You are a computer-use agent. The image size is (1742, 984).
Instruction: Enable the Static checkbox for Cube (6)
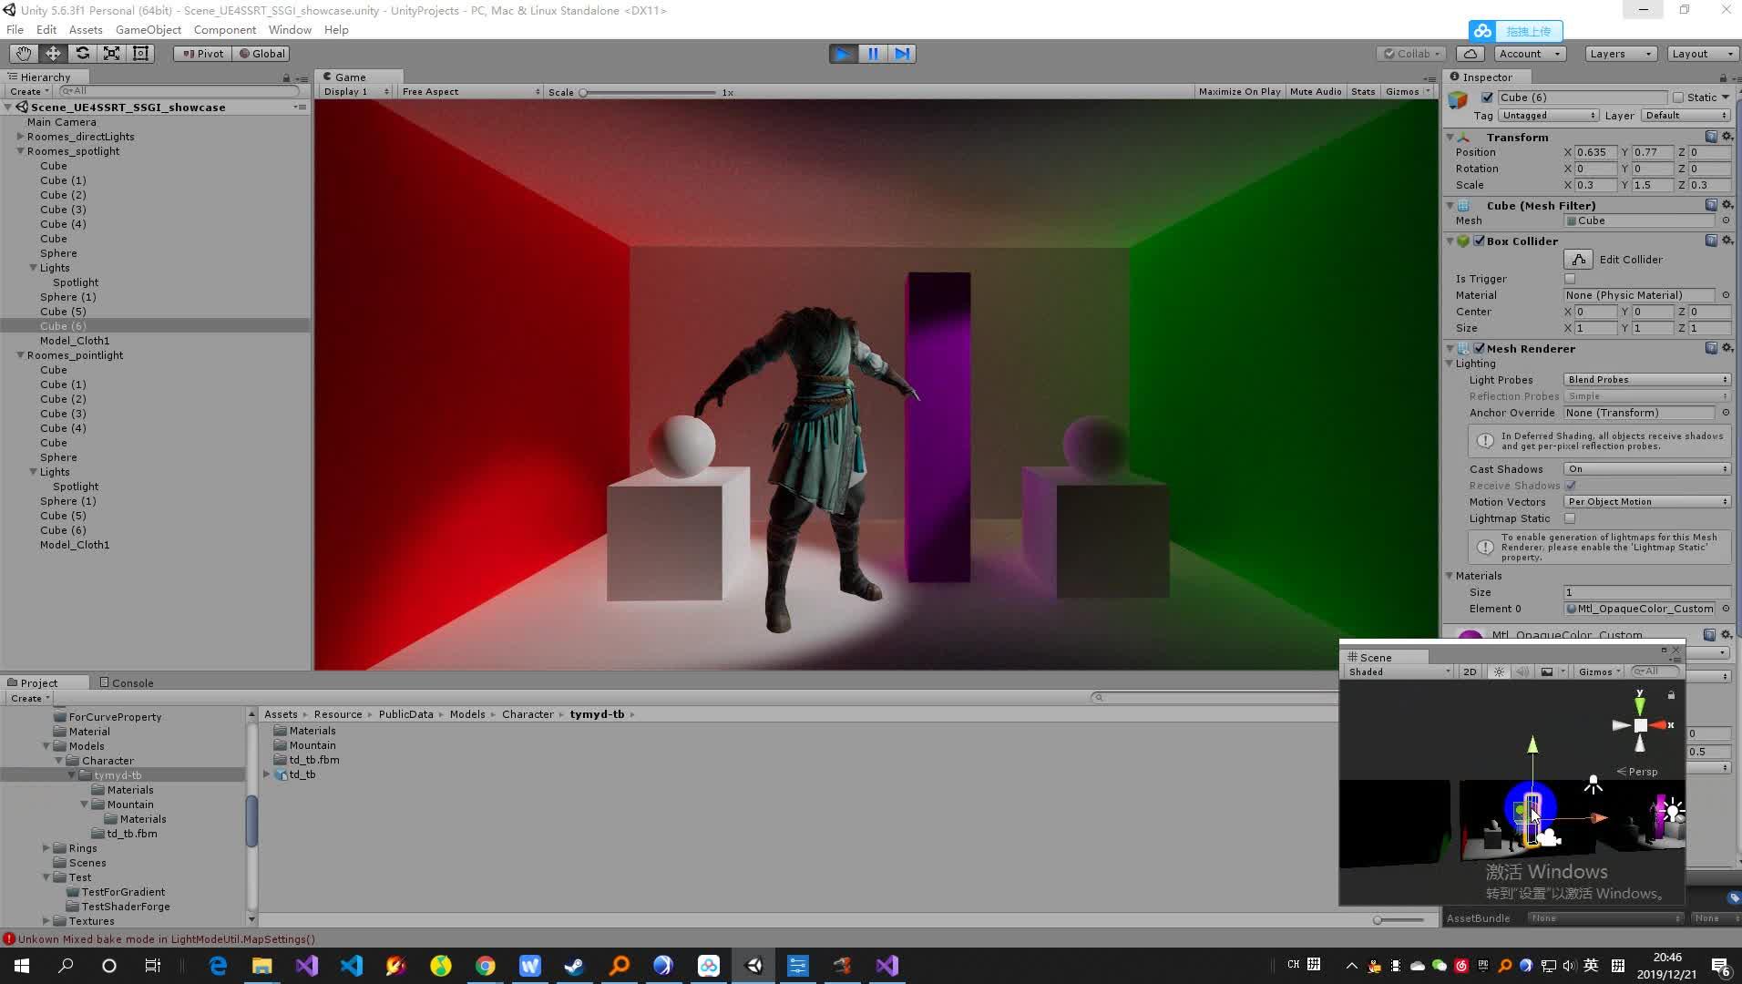(x=1677, y=97)
